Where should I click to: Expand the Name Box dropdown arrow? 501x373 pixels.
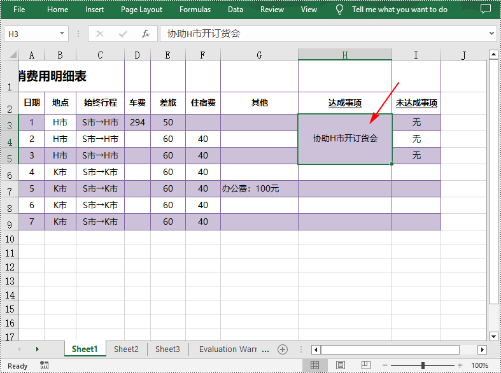(62, 34)
